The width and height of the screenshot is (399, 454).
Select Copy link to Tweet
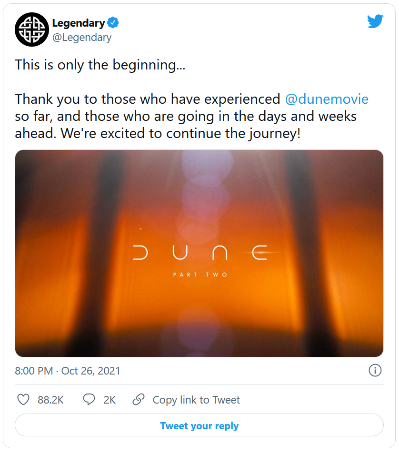(196, 400)
